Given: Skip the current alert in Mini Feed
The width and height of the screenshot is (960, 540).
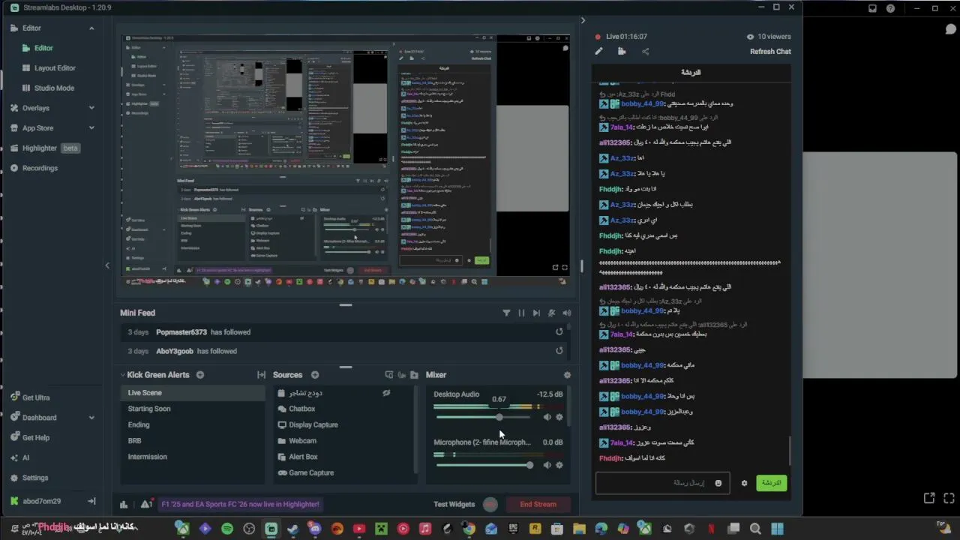Looking at the screenshot, I should [535, 313].
